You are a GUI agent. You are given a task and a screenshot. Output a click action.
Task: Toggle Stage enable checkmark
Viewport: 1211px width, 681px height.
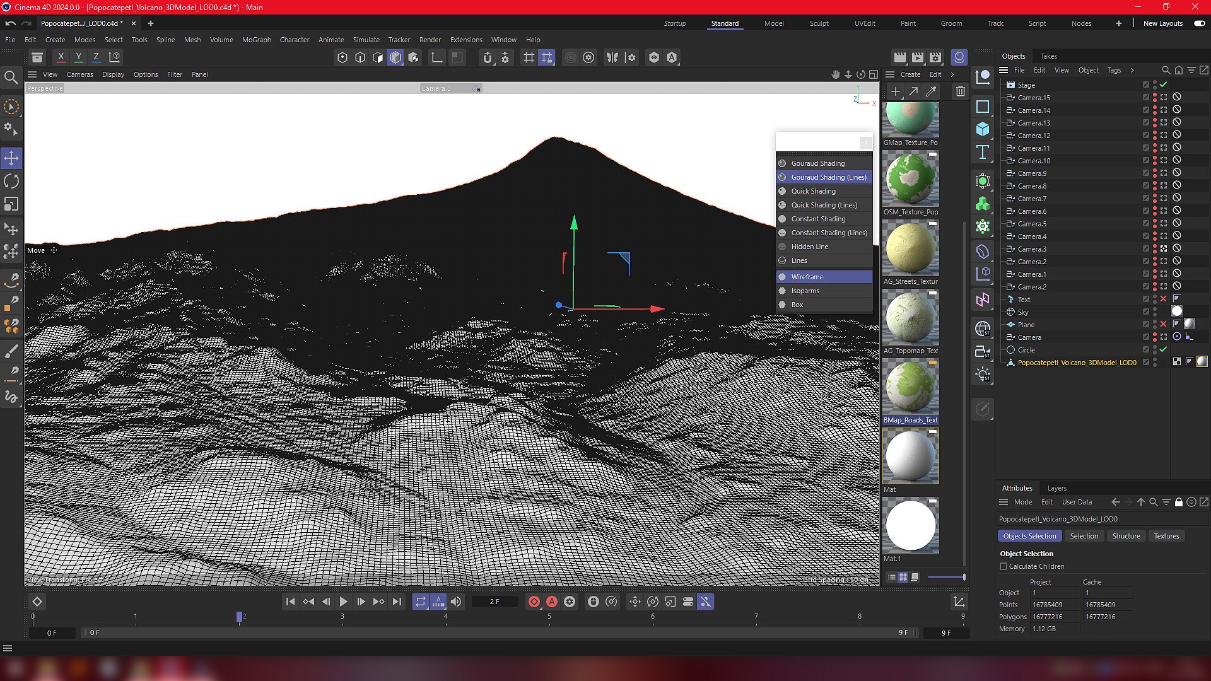click(x=1164, y=84)
